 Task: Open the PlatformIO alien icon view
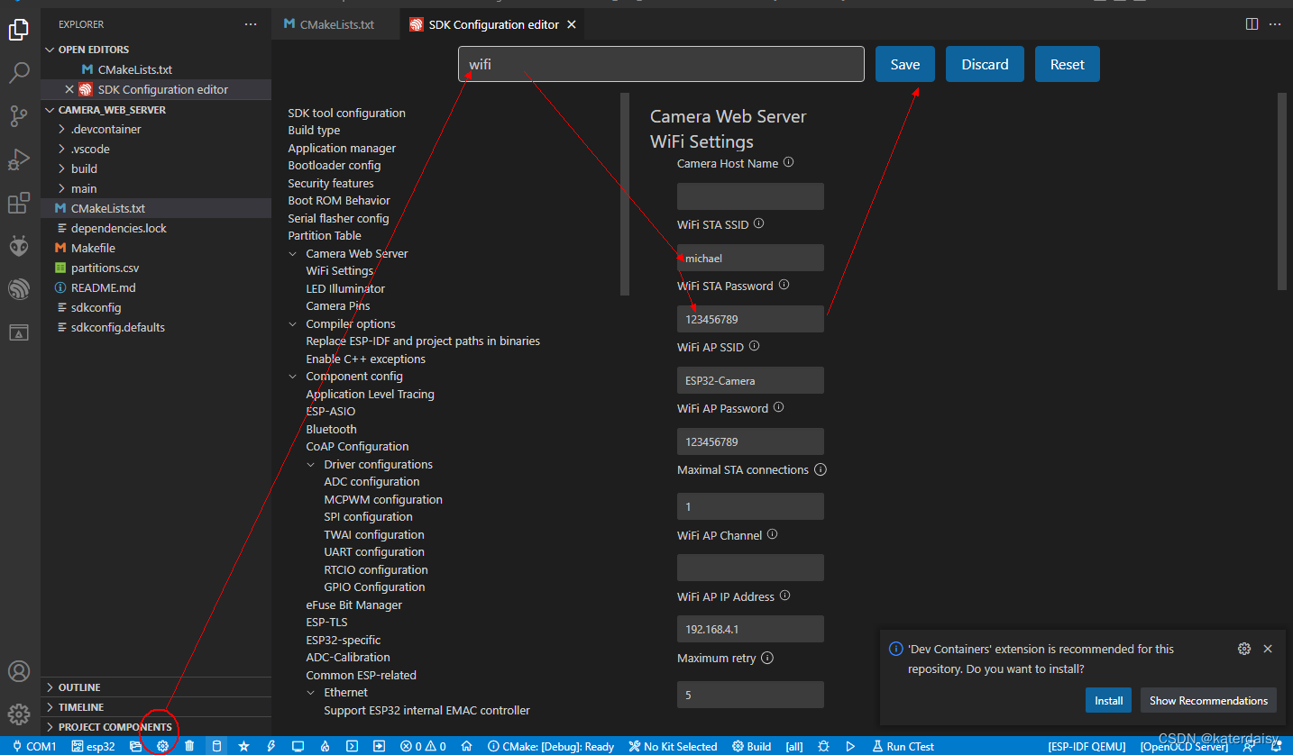coord(19,245)
